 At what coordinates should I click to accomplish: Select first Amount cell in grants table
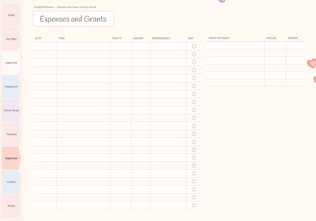(296, 45)
